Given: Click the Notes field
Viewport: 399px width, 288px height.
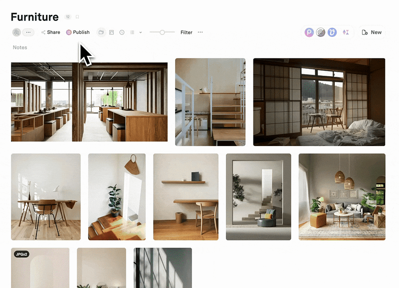Looking at the screenshot, I should point(20,48).
